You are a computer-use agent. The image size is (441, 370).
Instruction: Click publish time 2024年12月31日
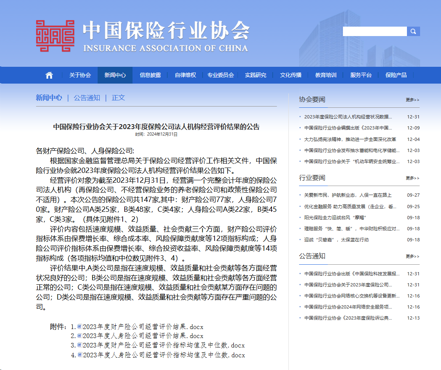pos(162,134)
